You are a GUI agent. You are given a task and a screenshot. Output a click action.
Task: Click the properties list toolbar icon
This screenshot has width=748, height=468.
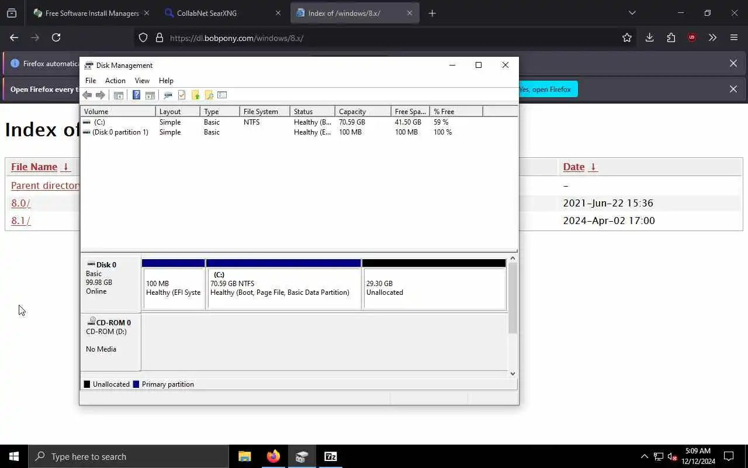pos(222,95)
